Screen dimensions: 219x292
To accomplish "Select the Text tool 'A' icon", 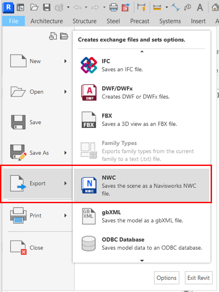I will tap(200, 8).
